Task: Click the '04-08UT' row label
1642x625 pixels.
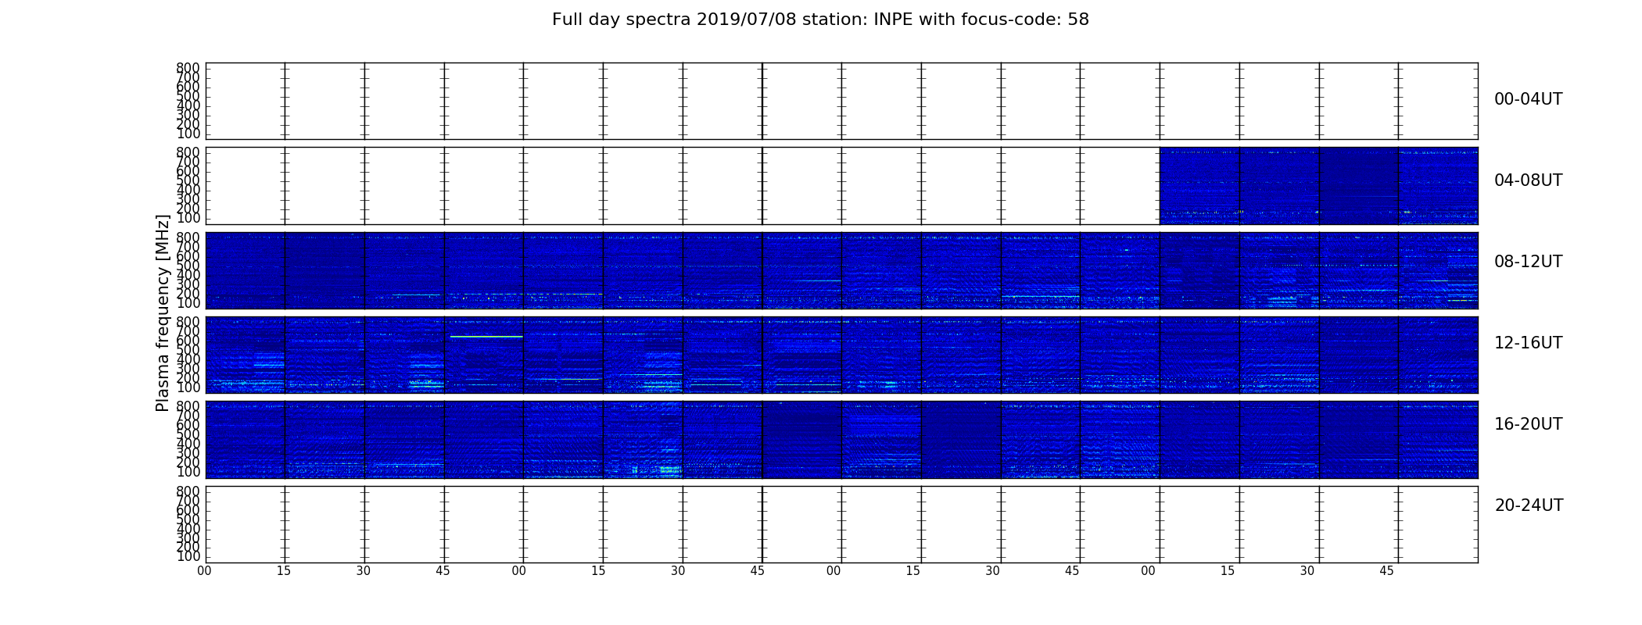Action: tap(1528, 180)
